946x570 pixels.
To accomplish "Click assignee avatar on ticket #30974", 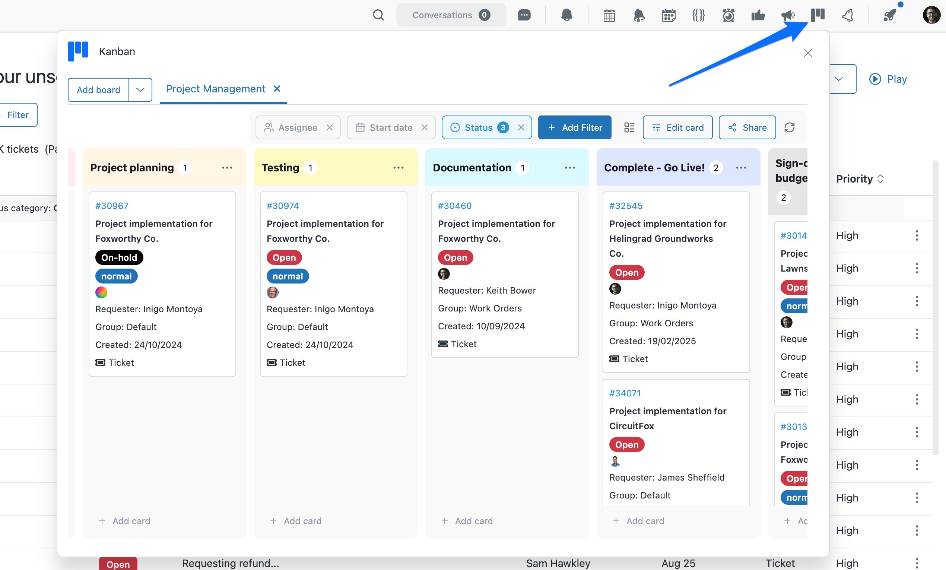I will click(x=273, y=293).
